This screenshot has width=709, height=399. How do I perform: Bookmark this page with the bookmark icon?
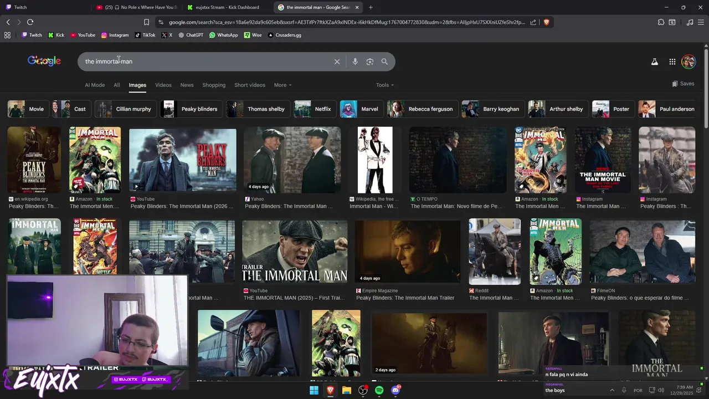[146, 22]
